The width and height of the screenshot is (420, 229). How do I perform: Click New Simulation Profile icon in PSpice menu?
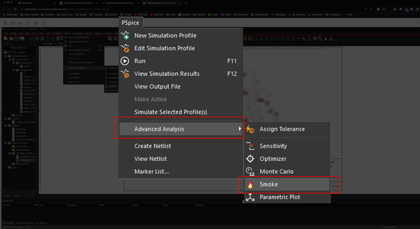click(125, 35)
